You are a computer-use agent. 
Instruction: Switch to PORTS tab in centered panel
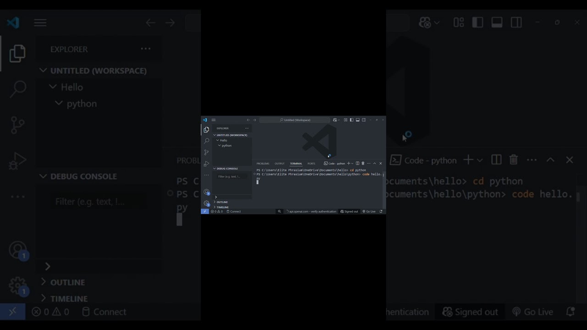311,164
